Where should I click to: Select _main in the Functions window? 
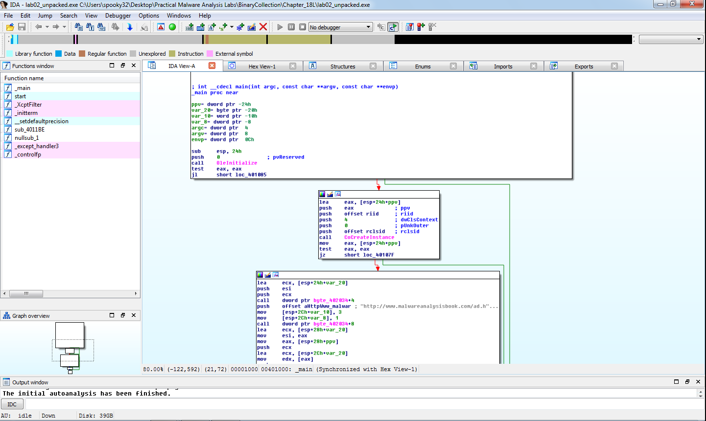tap(71, 88)
